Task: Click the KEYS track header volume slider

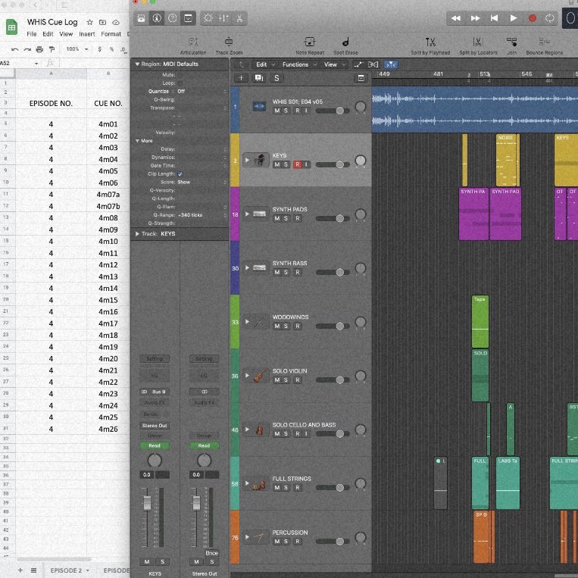Action: [x=332, y=165]
